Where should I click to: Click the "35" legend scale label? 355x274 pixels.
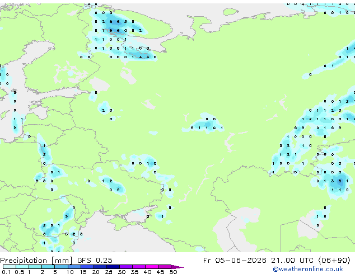pyautogui.click(x=134, y=272)
